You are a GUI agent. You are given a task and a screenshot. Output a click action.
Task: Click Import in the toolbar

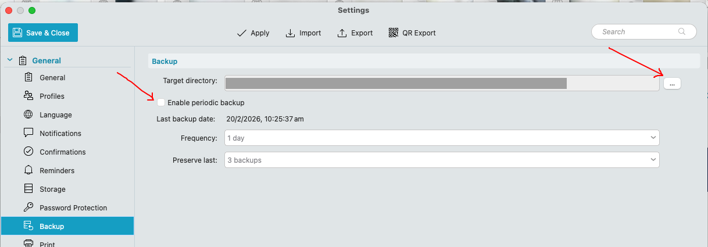303,33
